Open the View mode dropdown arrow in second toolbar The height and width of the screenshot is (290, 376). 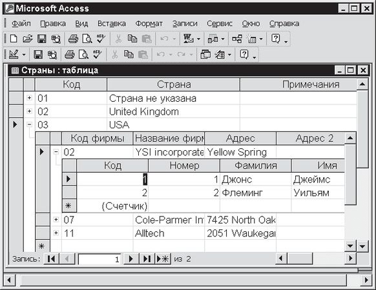click(x=24, y=55)
